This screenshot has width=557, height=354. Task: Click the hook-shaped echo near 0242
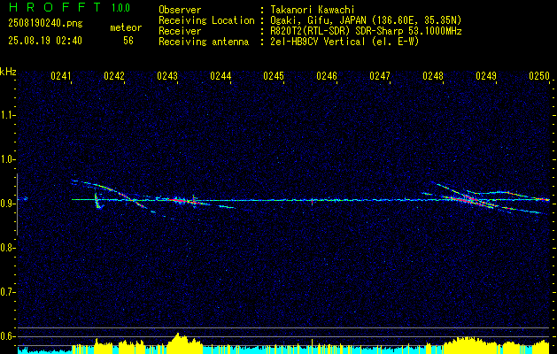pyautogui.click(x=98, y=201)
